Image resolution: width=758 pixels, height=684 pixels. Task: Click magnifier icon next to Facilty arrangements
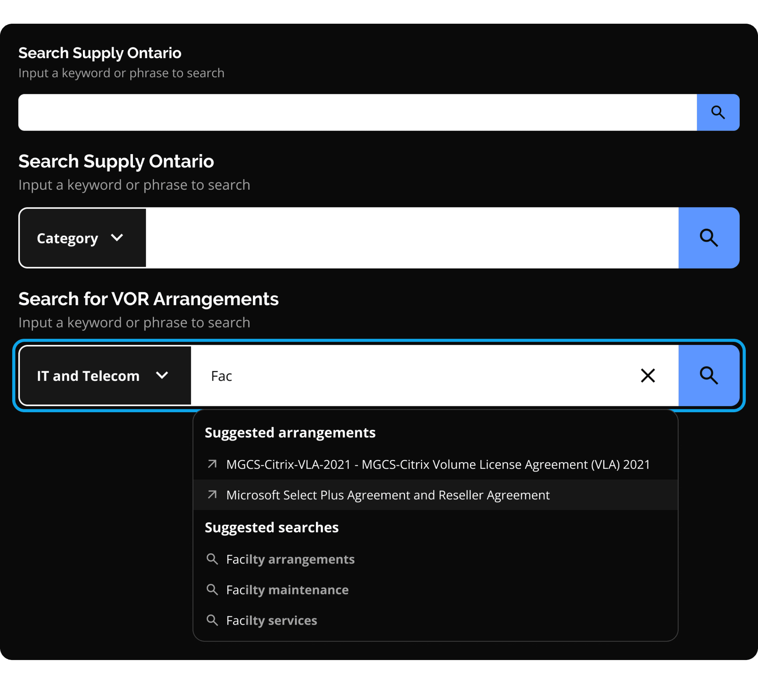(x=212, y=559)
